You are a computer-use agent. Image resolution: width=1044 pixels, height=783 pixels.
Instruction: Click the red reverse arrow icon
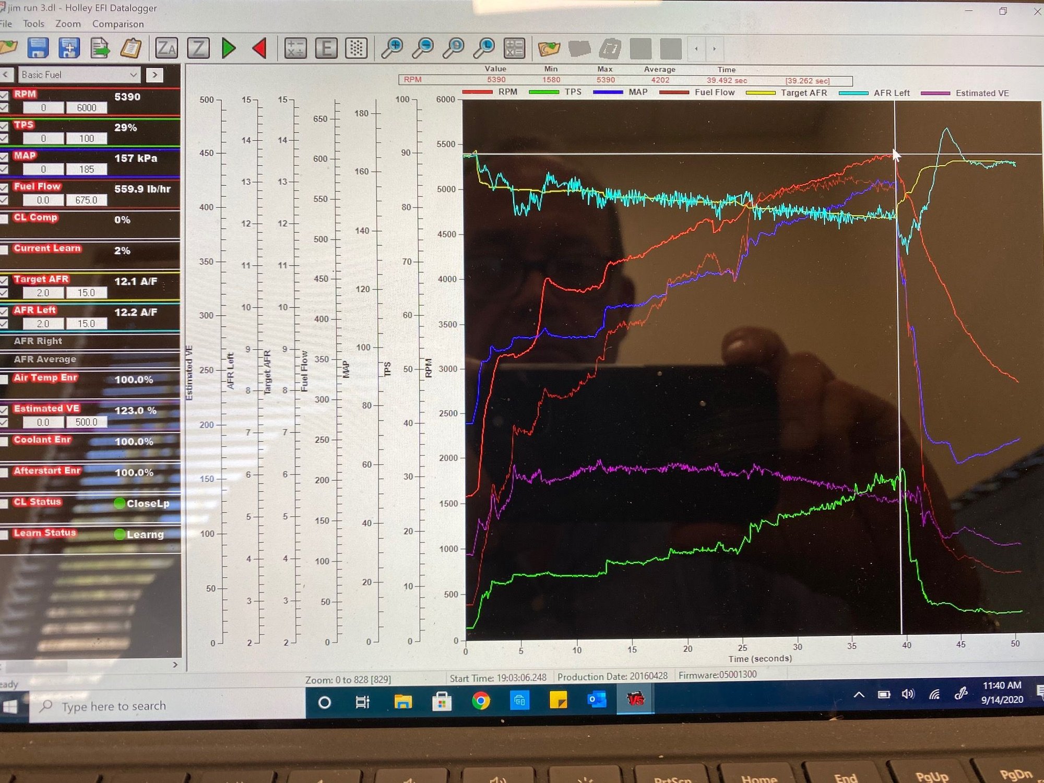[259, 48]
